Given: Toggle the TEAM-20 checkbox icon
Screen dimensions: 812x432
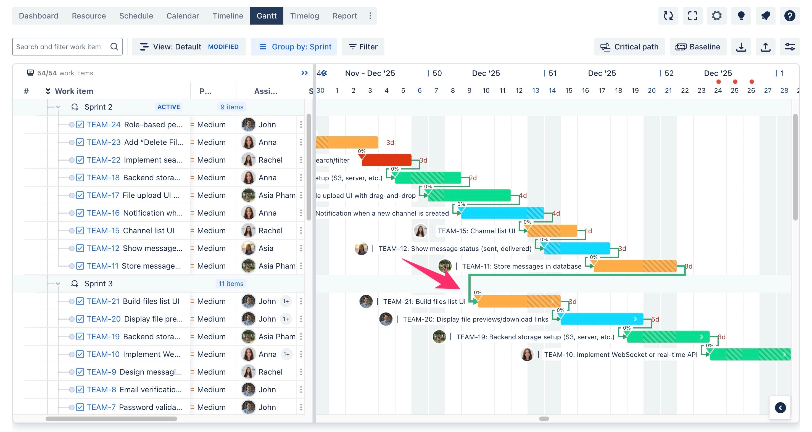Looking at the screenshot, I should tap(80, 319).
